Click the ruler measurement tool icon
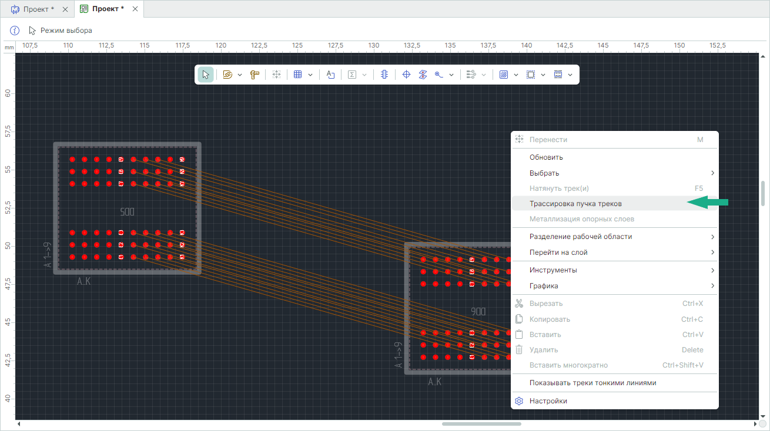This screenshot has width=770, height=431. point(255,75)
